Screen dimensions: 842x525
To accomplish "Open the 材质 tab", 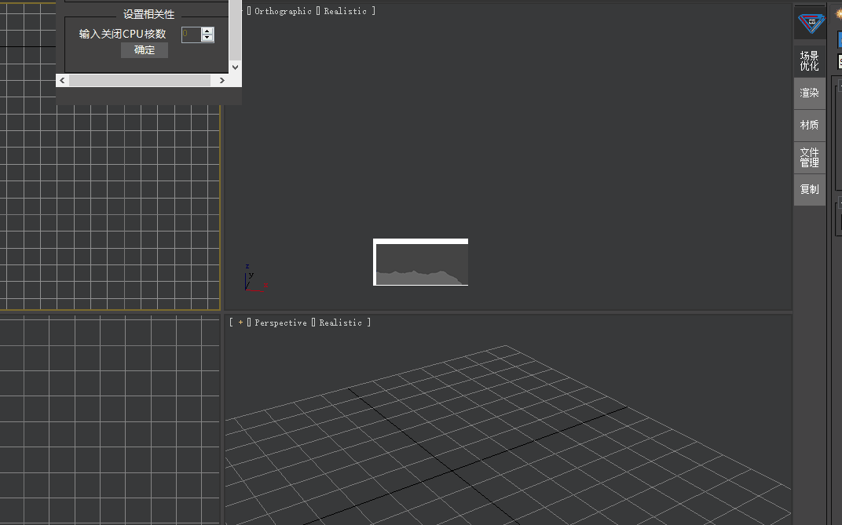I will (x=809, y=125).
